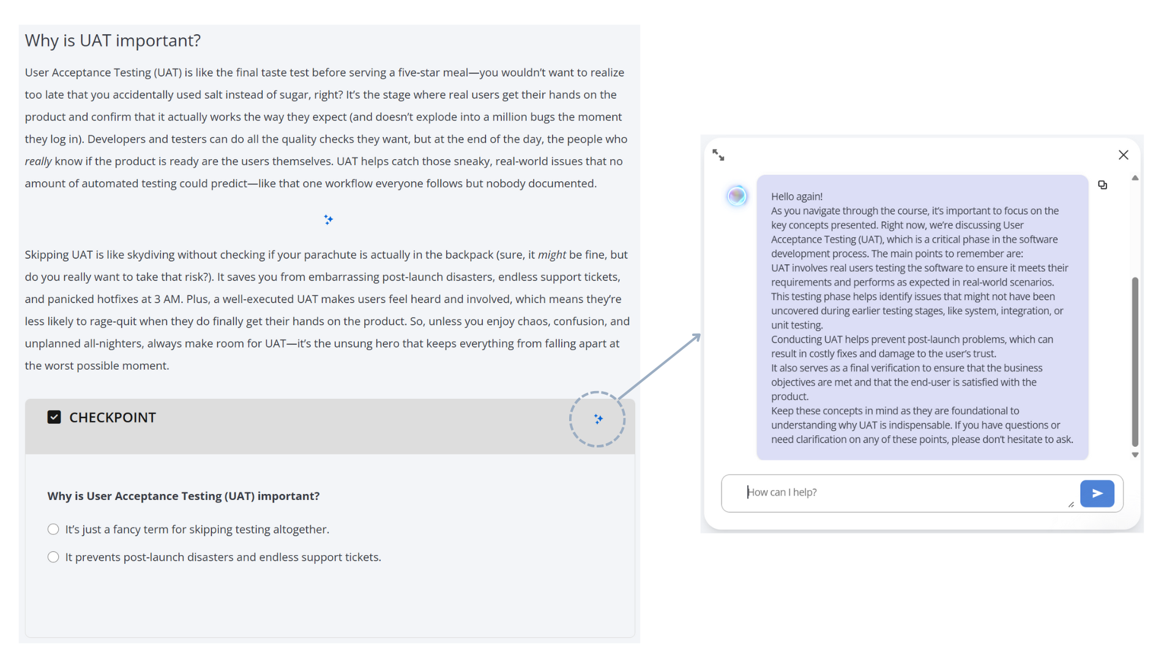Copy the assistant's message with copy icon

coord(1102,185)
